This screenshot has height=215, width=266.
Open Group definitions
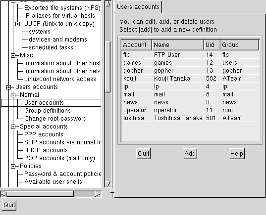48,111
